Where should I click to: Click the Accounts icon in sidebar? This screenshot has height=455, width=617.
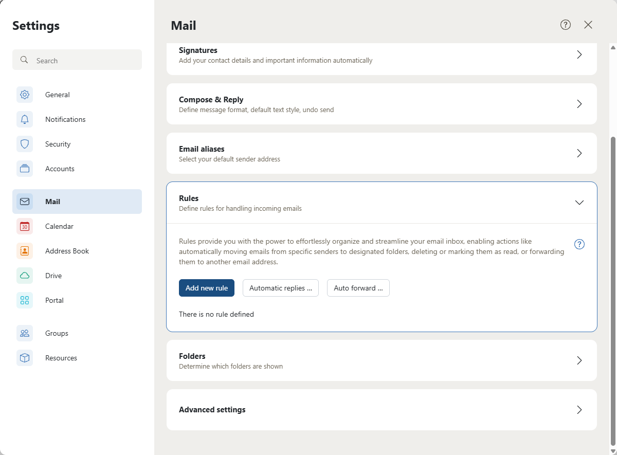click(25, 169)
